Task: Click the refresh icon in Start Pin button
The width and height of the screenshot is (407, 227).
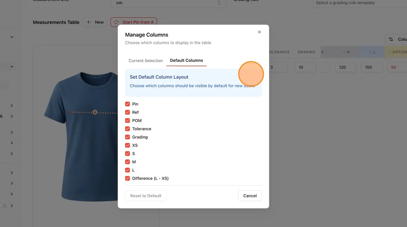Action: click(116, 22)
